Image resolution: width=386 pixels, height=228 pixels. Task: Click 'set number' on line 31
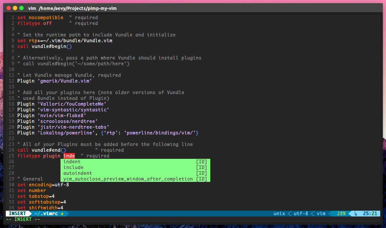pyautogui.click(x=32, y=191)
